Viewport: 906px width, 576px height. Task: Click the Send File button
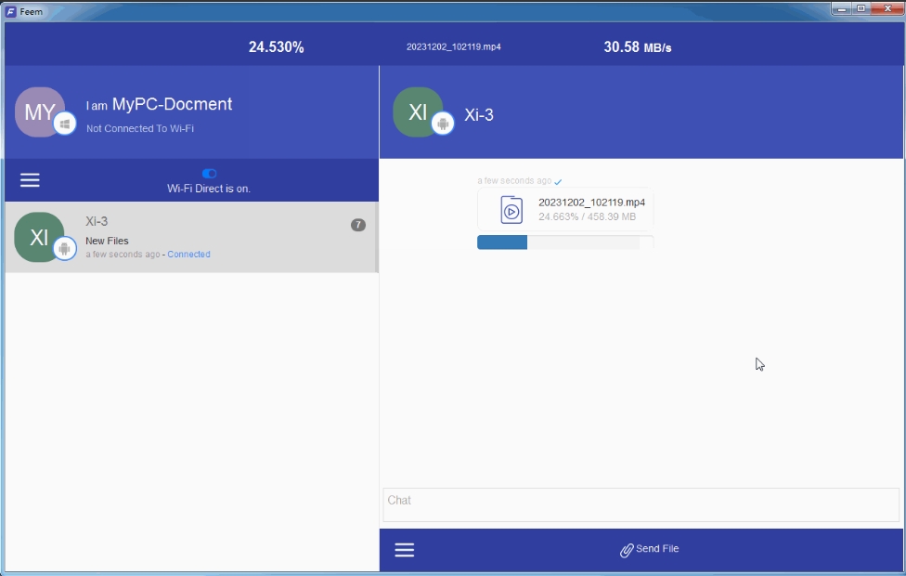(x=650, y=549)
